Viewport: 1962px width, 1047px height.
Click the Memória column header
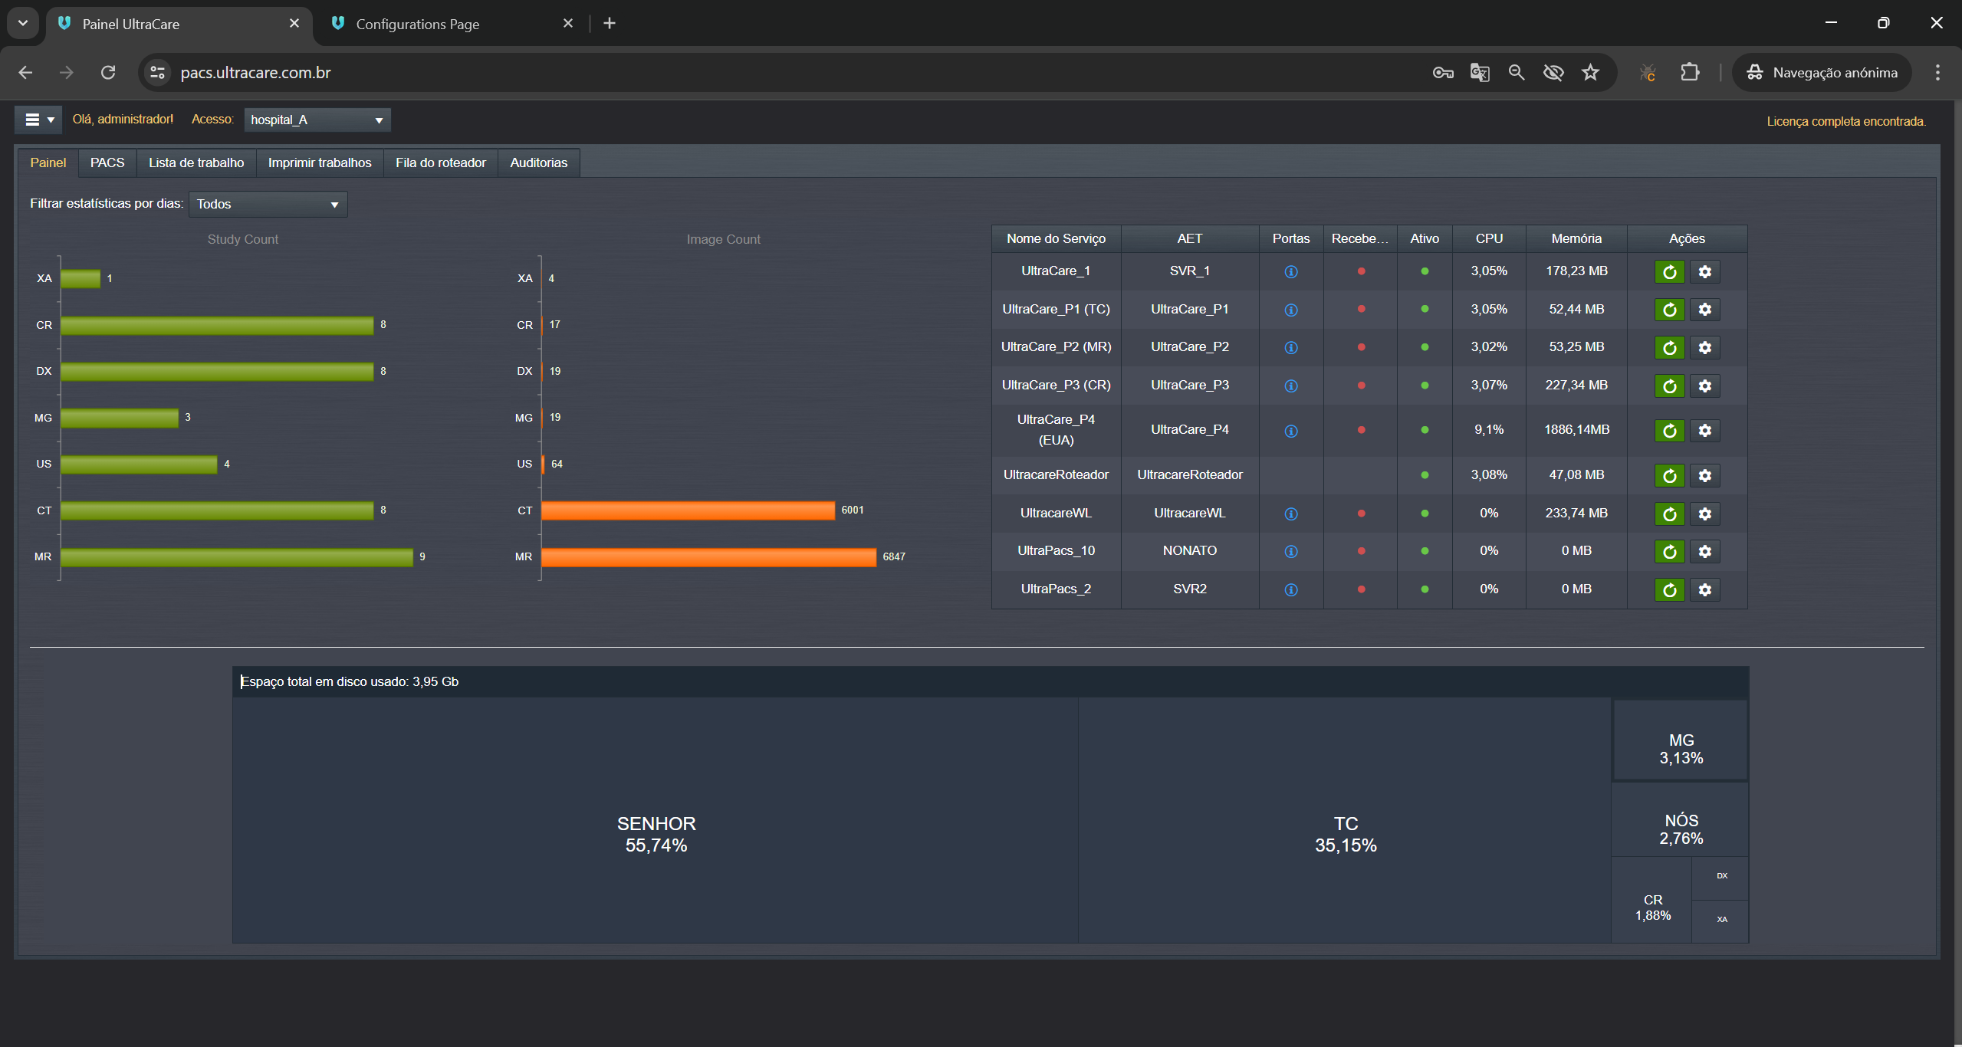pos(1576,238)
